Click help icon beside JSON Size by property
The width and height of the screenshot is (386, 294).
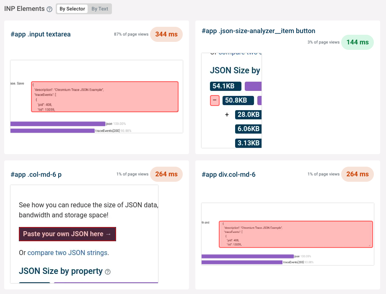pyautogui.click(x=108, y=272)
